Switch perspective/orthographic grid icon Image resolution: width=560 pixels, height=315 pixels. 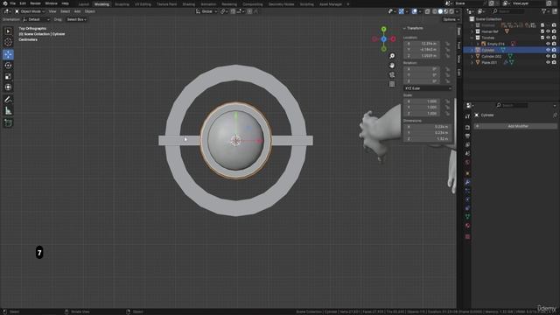pyautogui.click(x=392, y=84)
